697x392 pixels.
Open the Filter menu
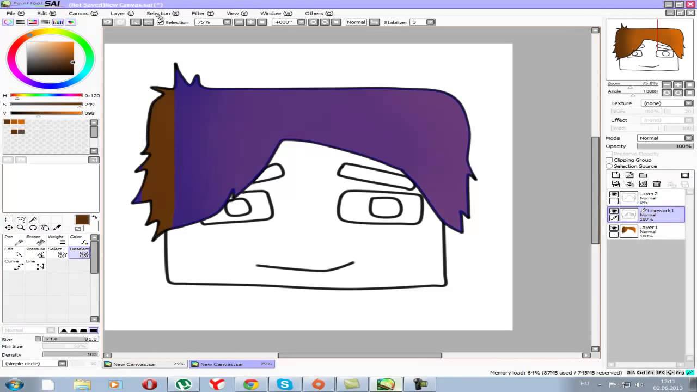(202, 13)
